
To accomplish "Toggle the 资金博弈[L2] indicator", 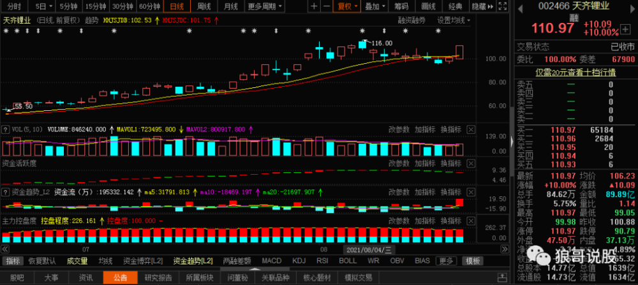I will coord(143,261).
